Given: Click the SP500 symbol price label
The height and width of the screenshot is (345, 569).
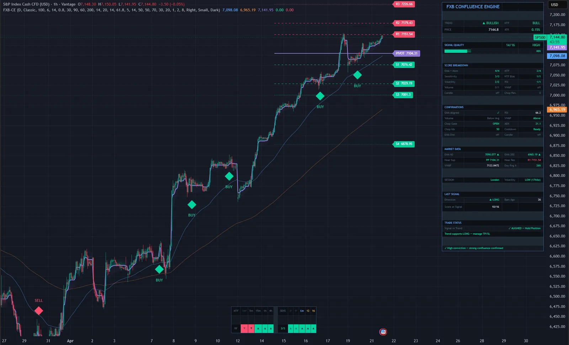Looking at the screenshot, I should click(540, 37).
